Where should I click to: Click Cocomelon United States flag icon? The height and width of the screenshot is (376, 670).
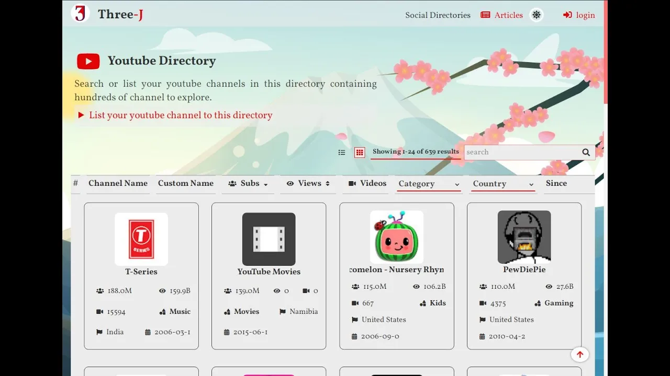[355, 320]
